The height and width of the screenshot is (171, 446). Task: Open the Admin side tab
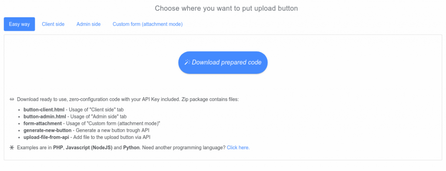coord(88,24)
